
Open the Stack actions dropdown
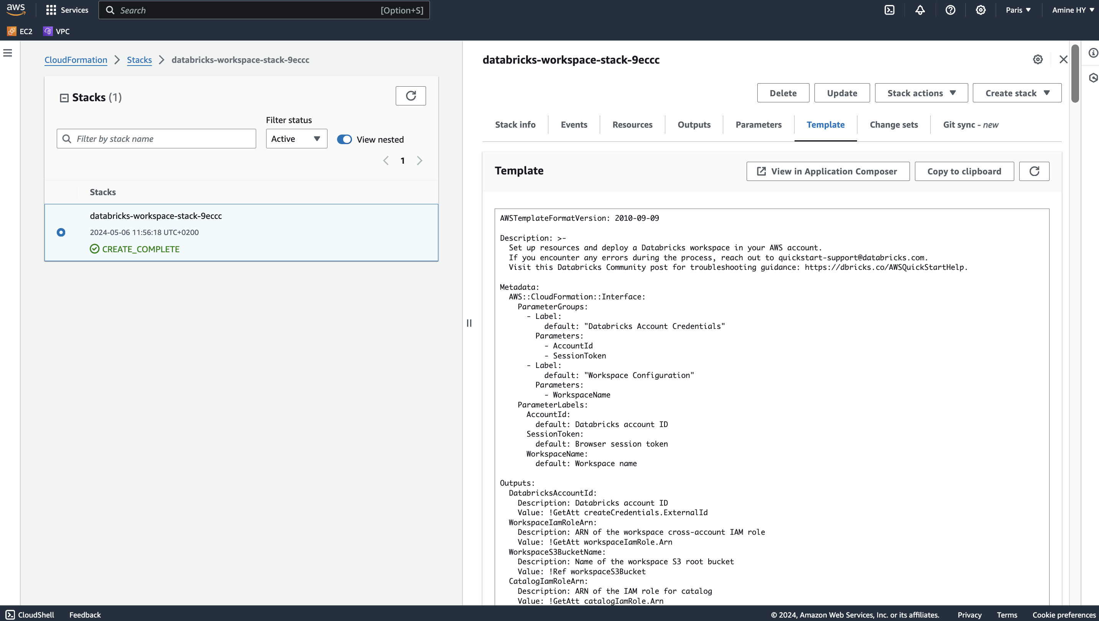(921, 93)
